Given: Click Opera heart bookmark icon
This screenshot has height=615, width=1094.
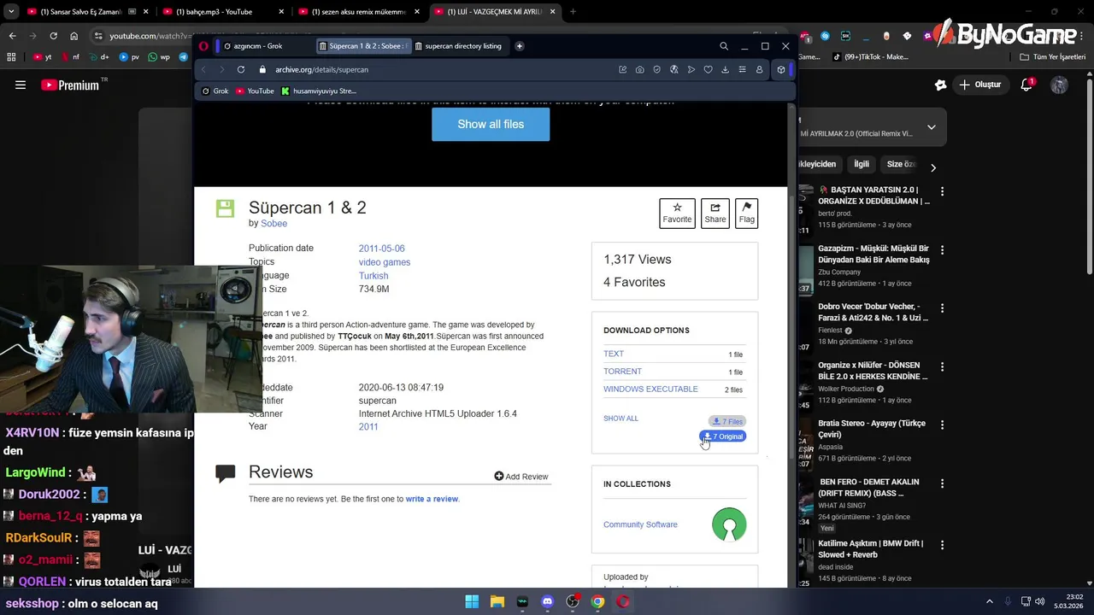Looking at the screenshot, I should pos(708,69).
